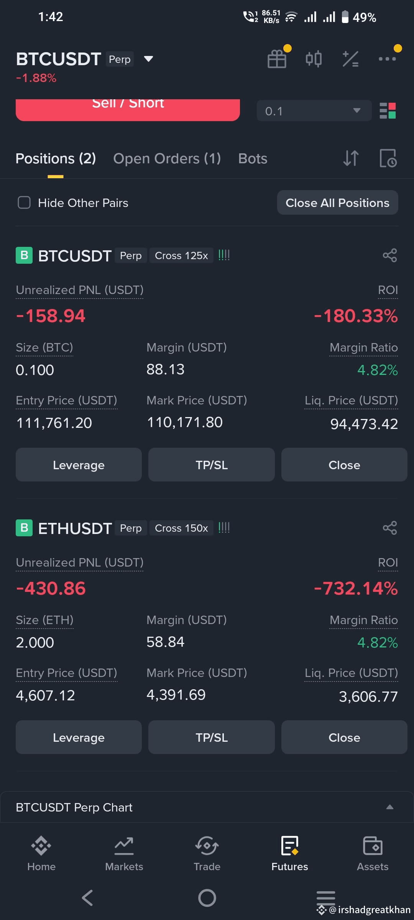Open the candlestick chart icon

314,59
